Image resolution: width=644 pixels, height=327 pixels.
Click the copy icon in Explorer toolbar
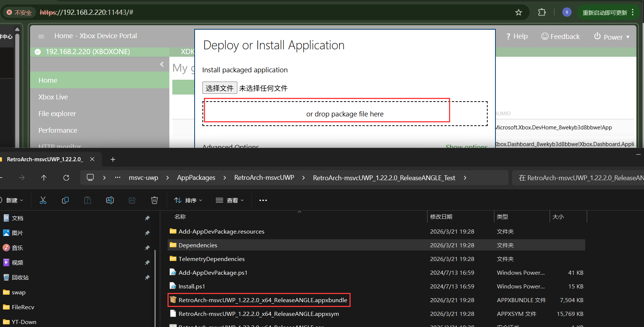click(x=65, y=200)
